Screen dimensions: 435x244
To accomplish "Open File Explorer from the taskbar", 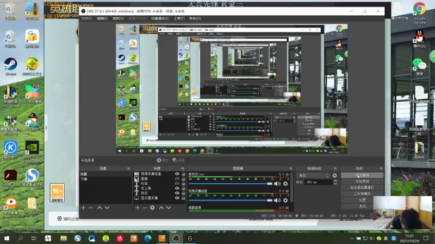I will tap(64, 238).
